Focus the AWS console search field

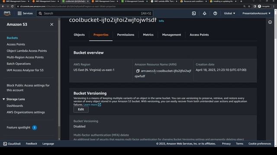click(94, 13)
